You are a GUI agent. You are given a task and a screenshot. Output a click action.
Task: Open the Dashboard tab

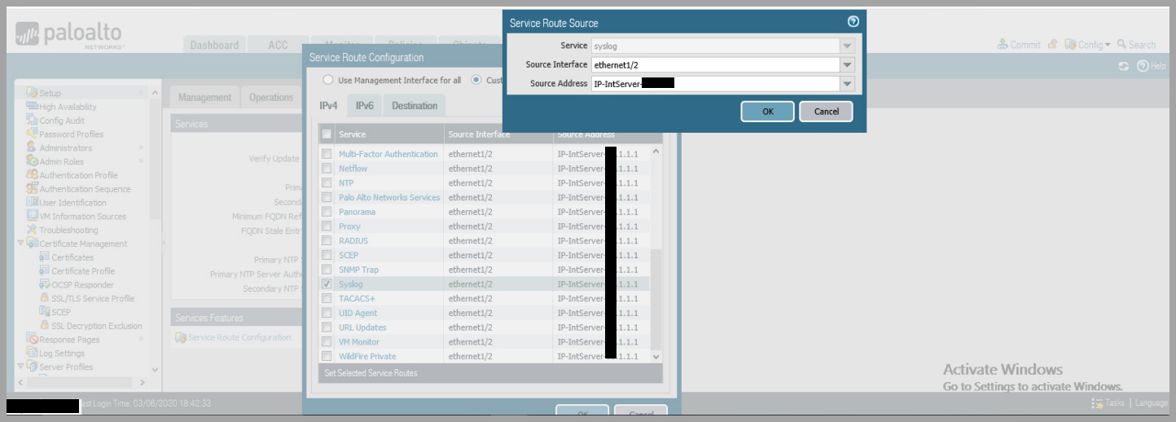(x=214, y=45)
